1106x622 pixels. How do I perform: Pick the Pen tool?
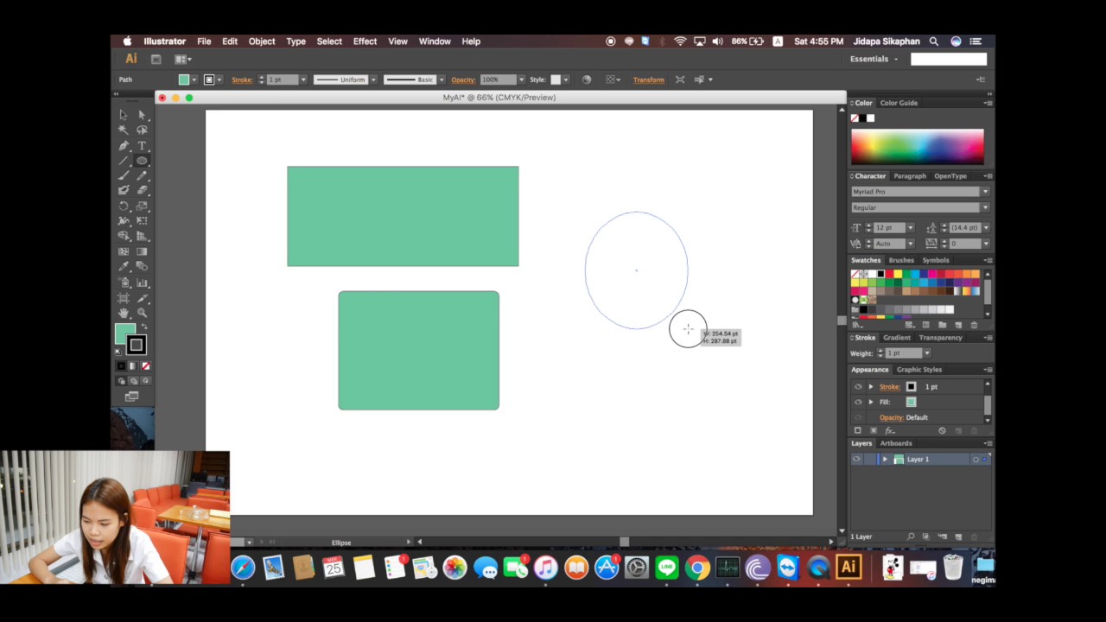click(124, 145)
